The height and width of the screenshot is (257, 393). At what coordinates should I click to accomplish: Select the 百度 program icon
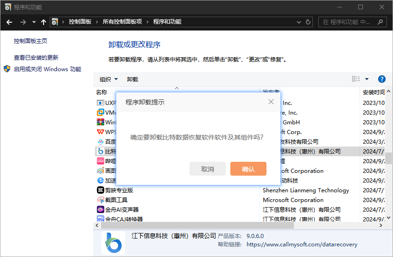[100, 141]
